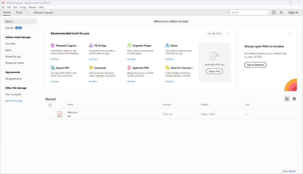Click Use Now under Share

click(170, 59)
